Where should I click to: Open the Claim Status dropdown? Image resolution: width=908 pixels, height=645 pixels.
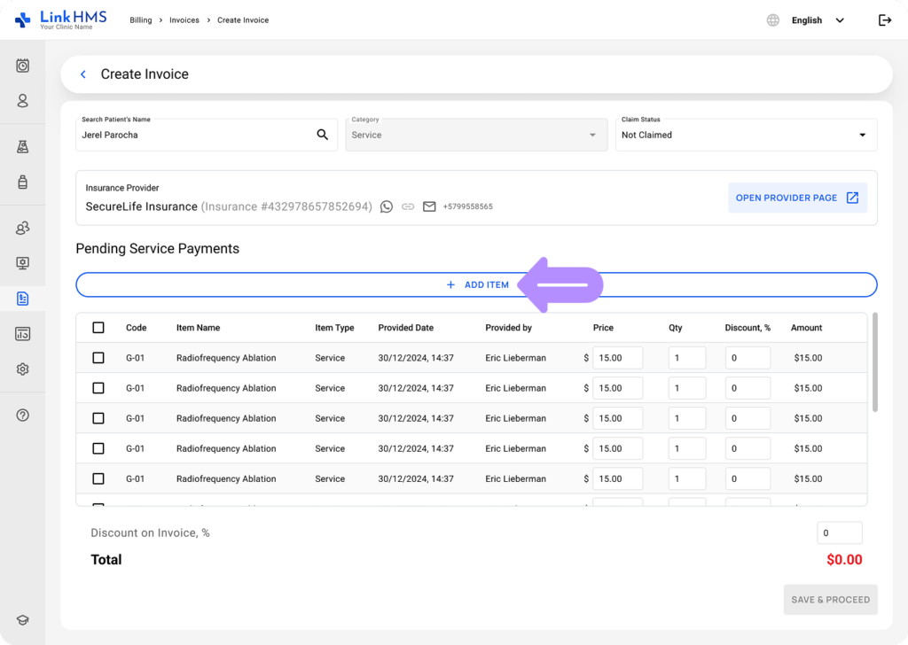(x=746, y=135)
